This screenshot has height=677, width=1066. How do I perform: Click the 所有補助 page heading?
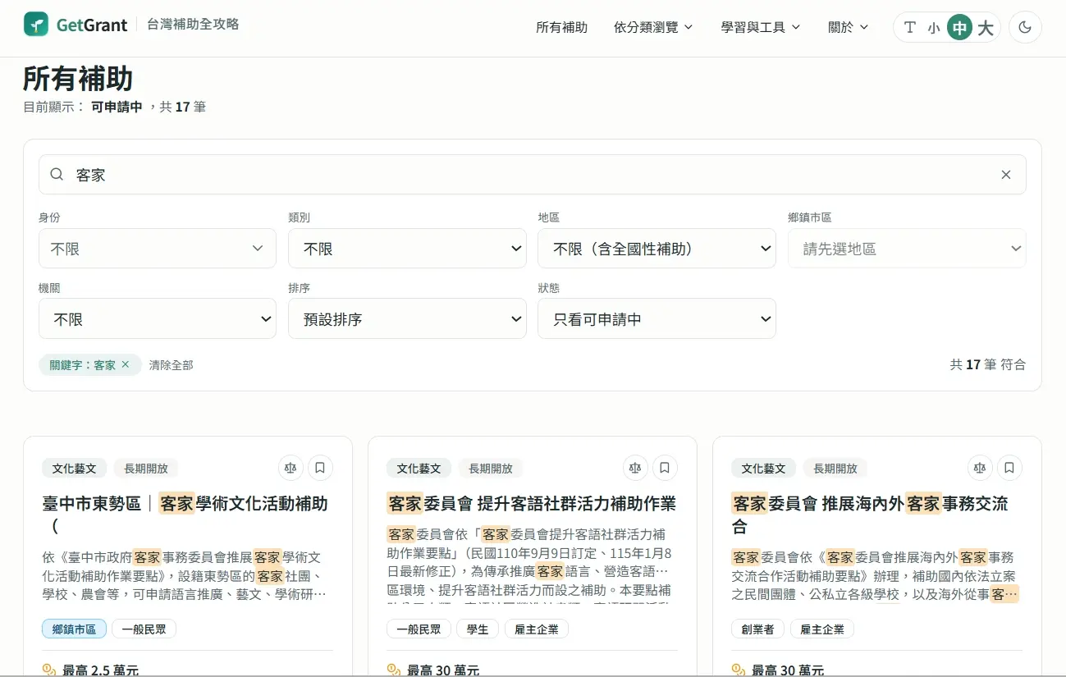[78, 79]
